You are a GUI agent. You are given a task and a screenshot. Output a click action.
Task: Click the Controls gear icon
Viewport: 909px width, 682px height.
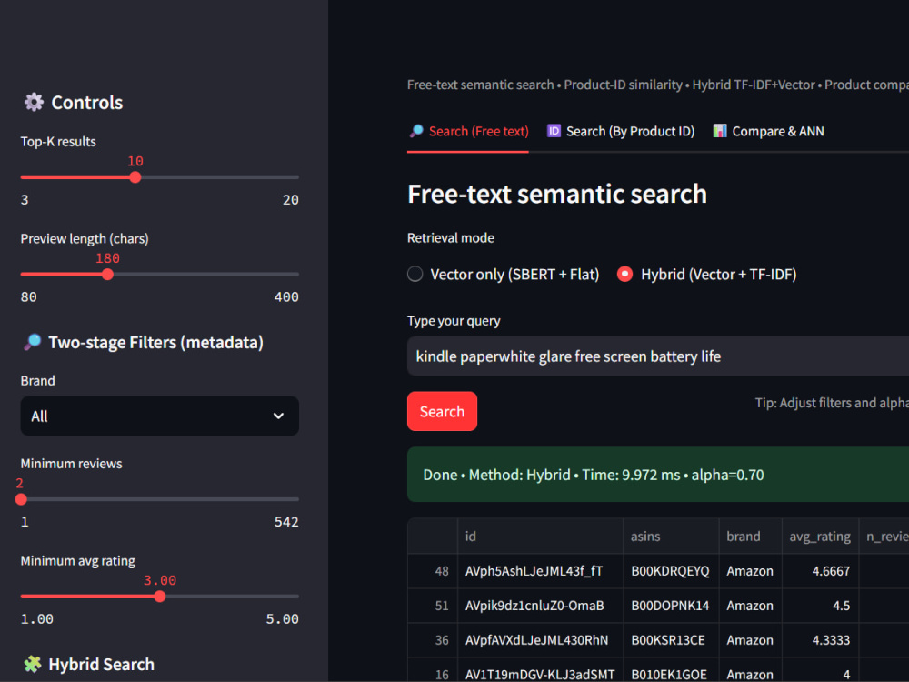point(34,102)
